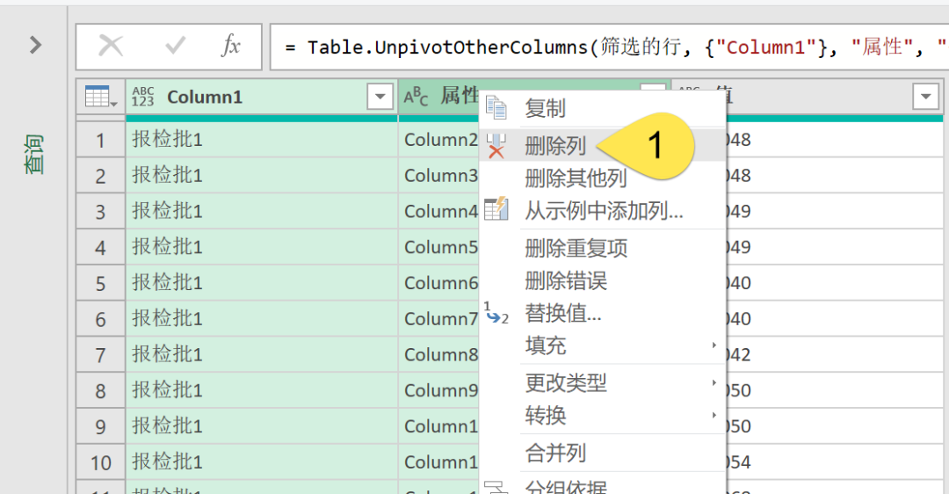Click the ABC type icon of 属性 column
This screenshot has width=949, height=494.
tap(416, 97)
